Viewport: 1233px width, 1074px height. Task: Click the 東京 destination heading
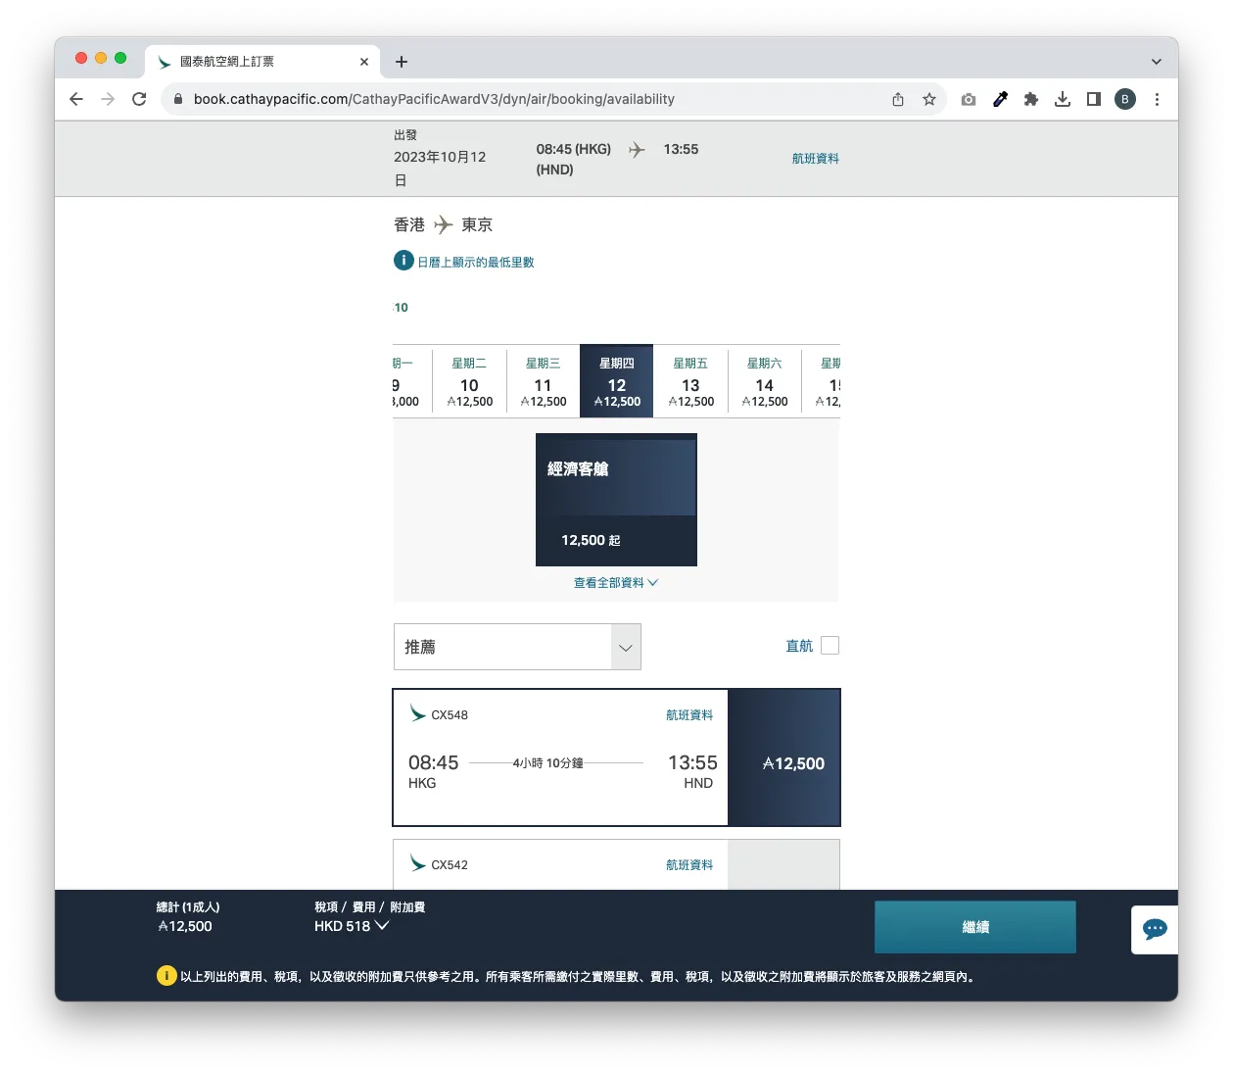(x=477, y=225)
